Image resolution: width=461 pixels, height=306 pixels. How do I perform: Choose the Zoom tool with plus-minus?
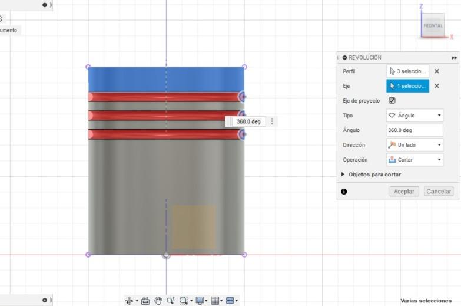[x=171, y=301]
